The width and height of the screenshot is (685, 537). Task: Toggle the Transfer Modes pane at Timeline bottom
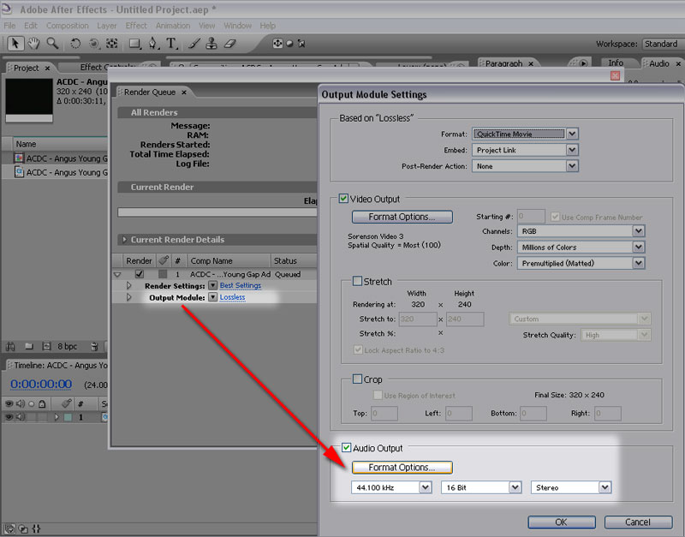(x=23, y=528)
